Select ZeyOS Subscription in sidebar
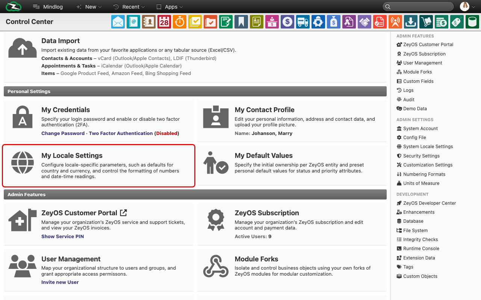 (421, 54)
